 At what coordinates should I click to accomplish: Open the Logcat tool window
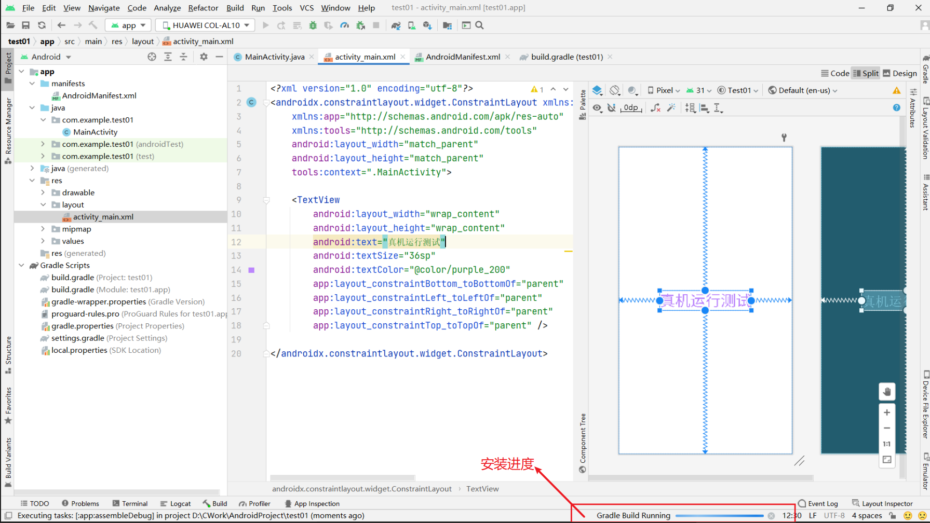[176, 503]
